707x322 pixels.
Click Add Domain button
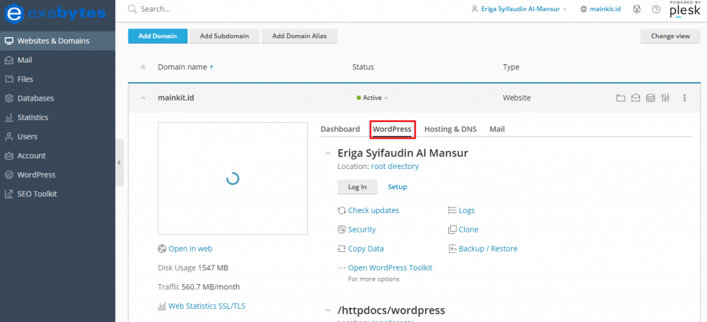[157, 36]
